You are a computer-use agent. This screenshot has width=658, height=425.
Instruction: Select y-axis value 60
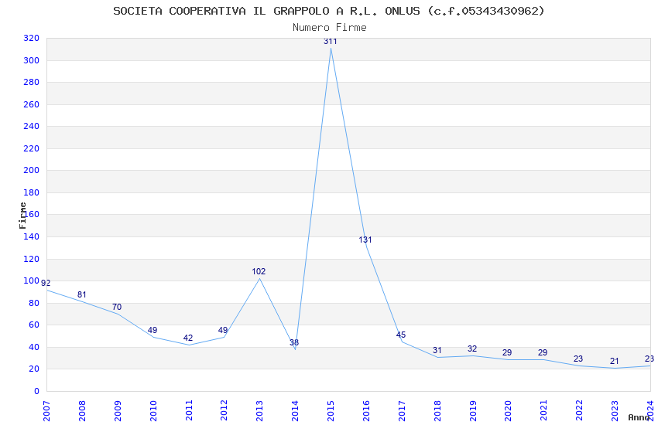[x=34, y=325]
